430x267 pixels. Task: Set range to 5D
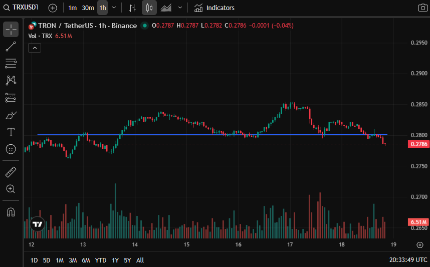coord(47,260)
